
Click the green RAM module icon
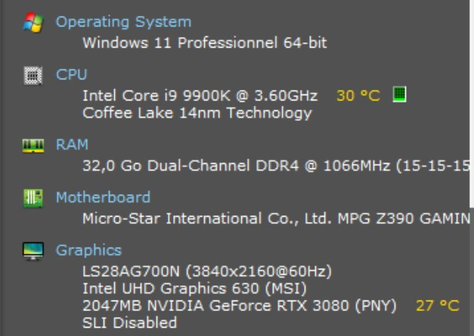click(33, 146)
